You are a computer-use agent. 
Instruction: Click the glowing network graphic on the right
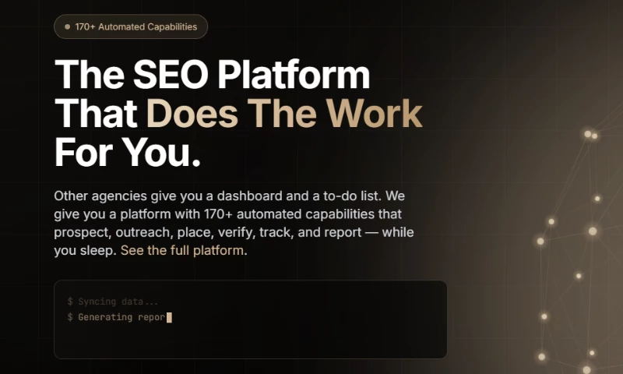click(576, 249)
